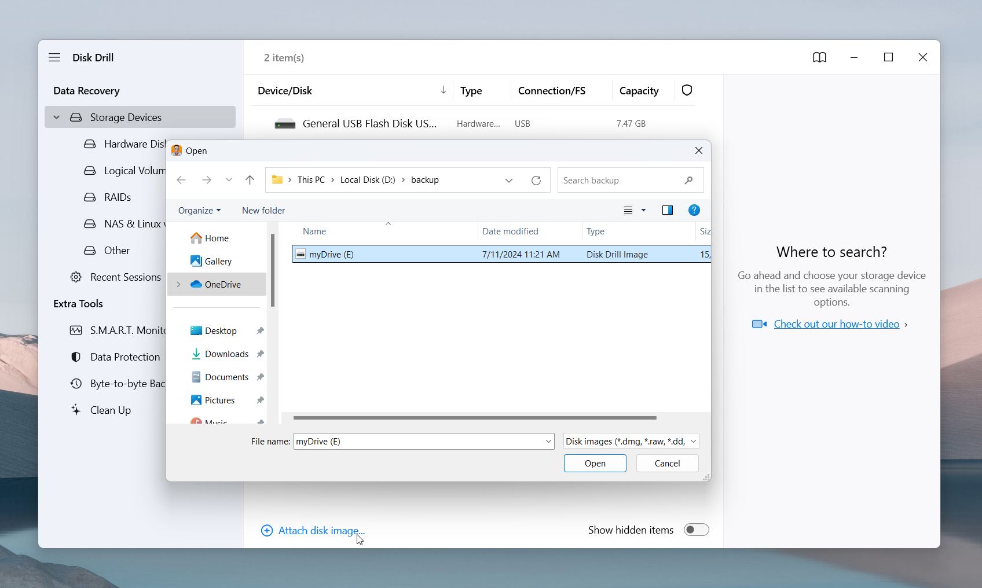
Task: Click the Recent Sessions gear icon
Action: coord(76,277)
